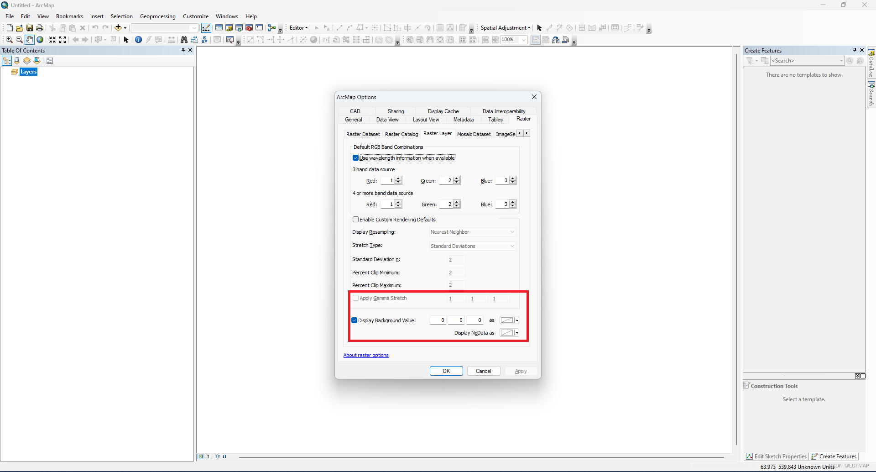
Task: Uncheck Use wavelength information when available
Action: (x=355, y=157)
